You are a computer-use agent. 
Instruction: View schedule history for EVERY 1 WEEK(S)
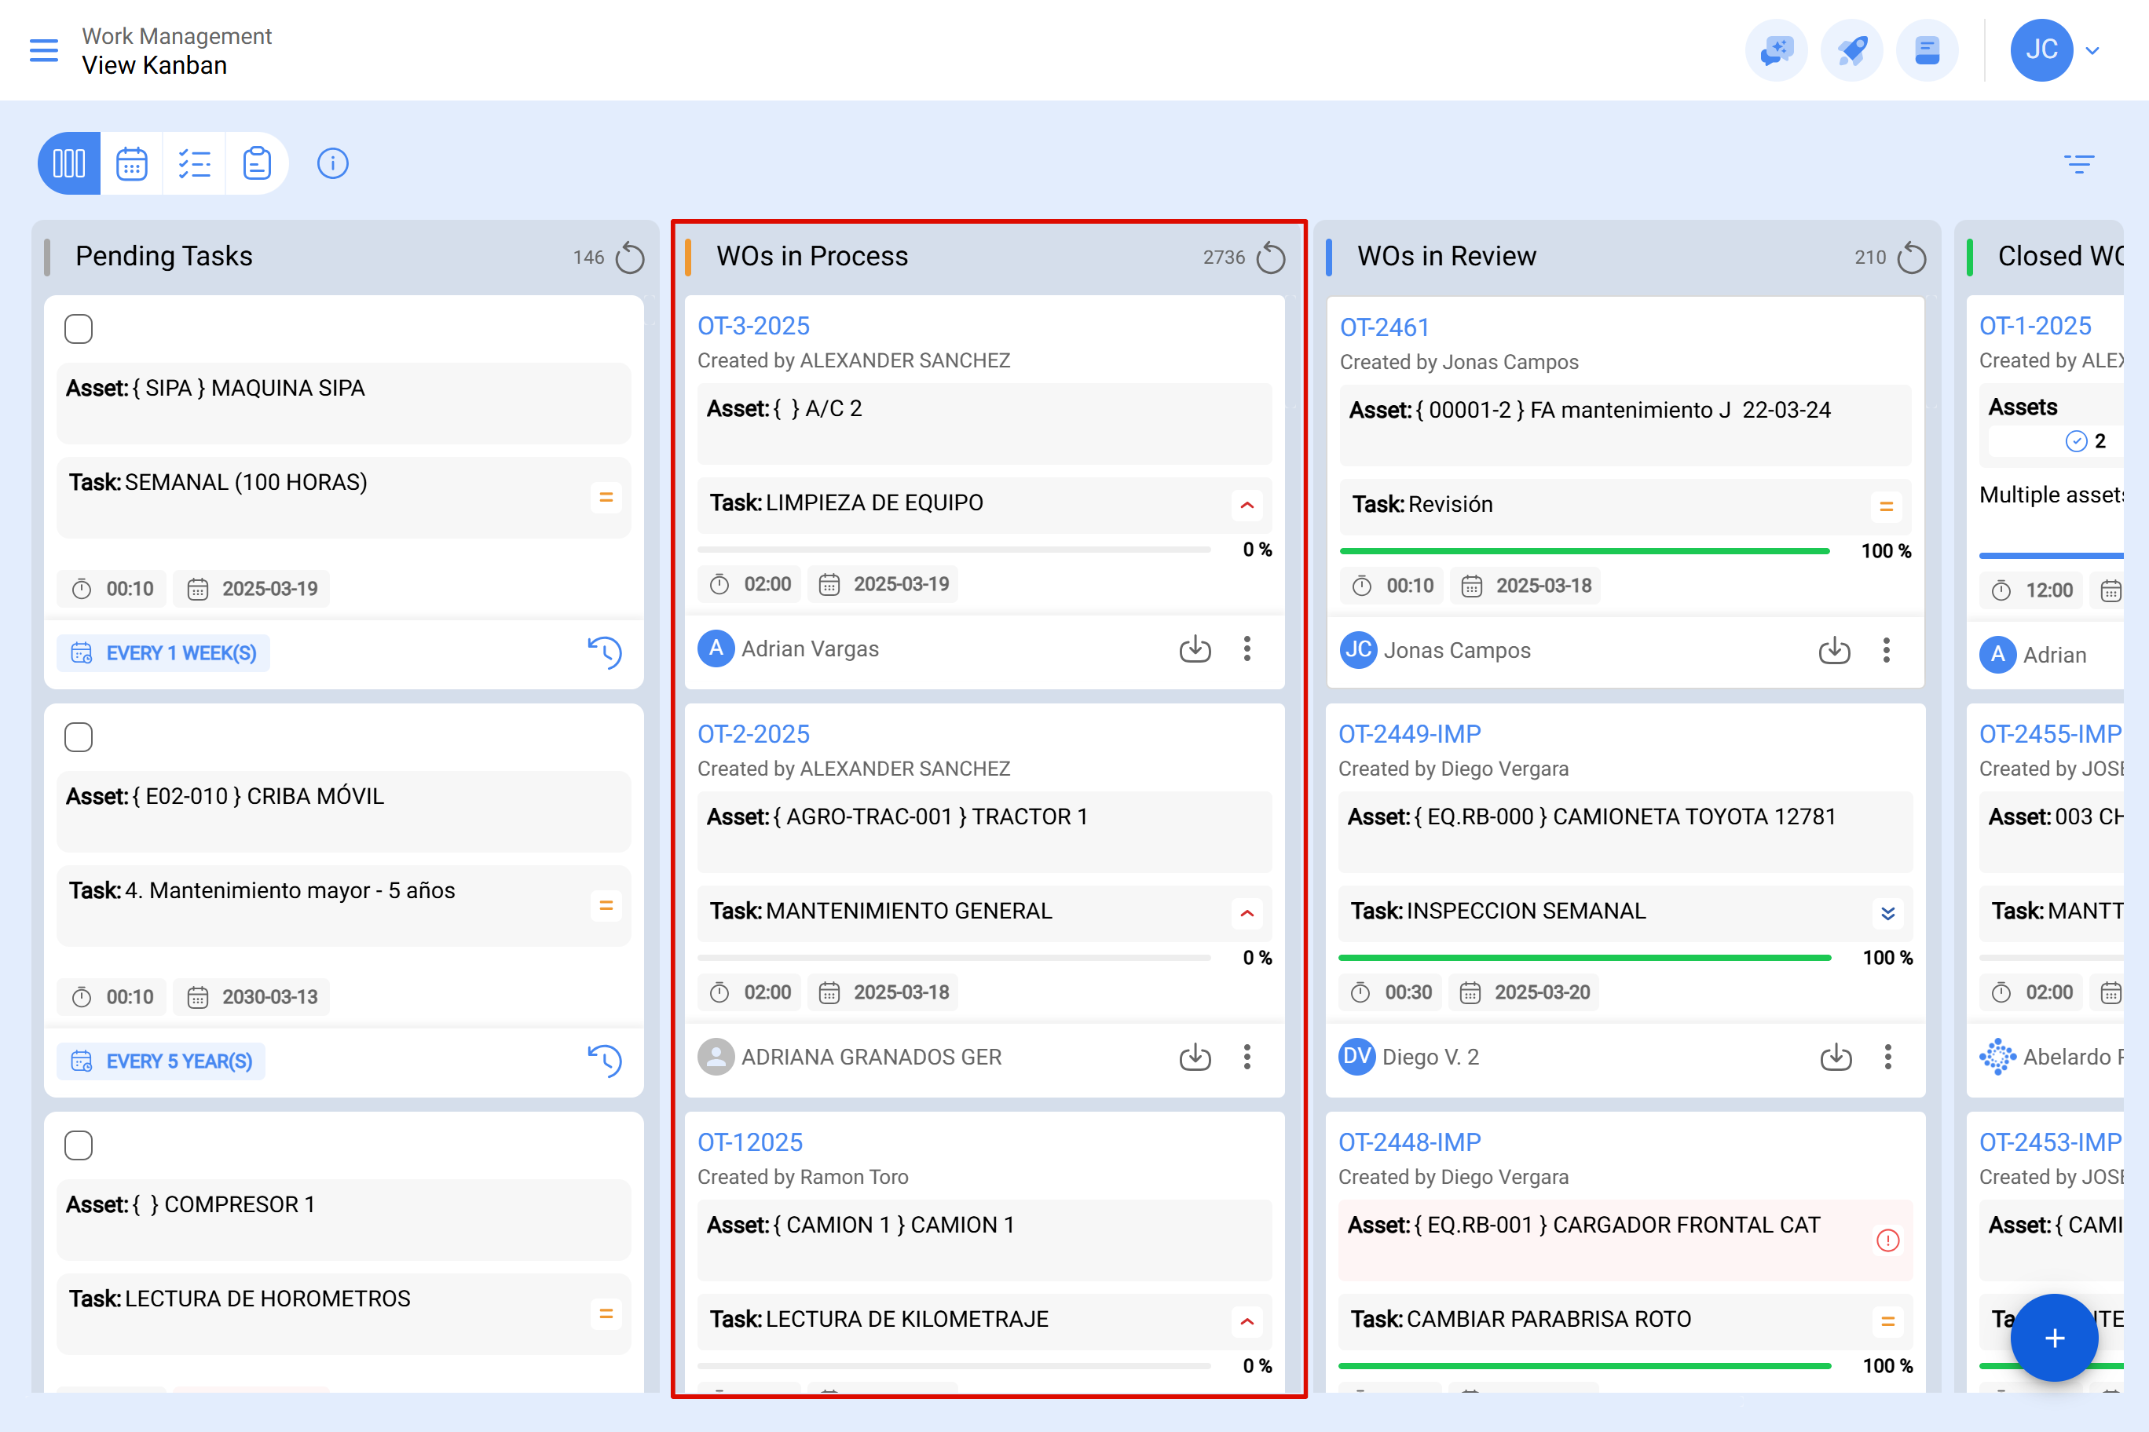605,653
